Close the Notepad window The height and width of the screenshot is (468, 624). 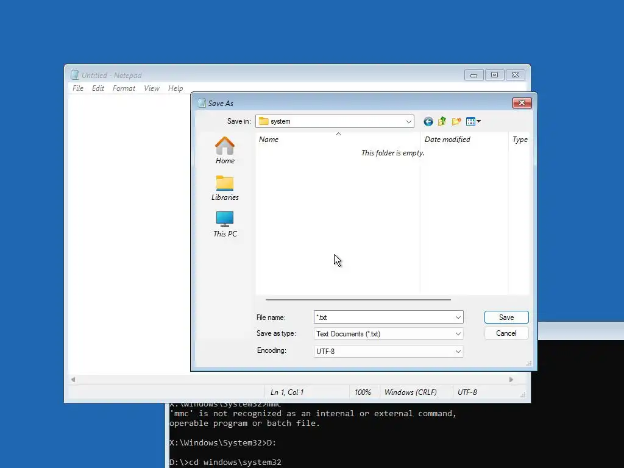516,75
